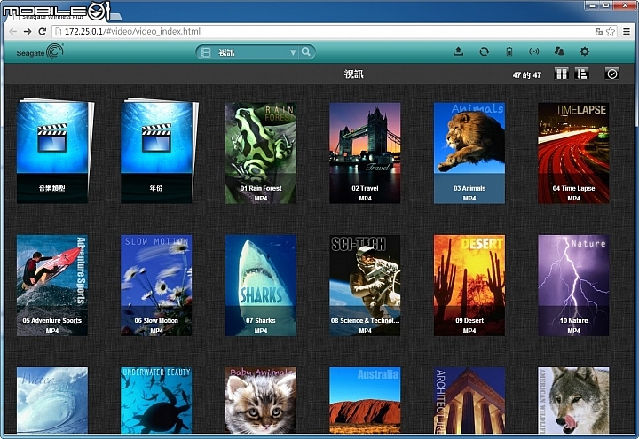Open the Chrome hamburger menu
The image size is (639, 439).
pos(627,31)
